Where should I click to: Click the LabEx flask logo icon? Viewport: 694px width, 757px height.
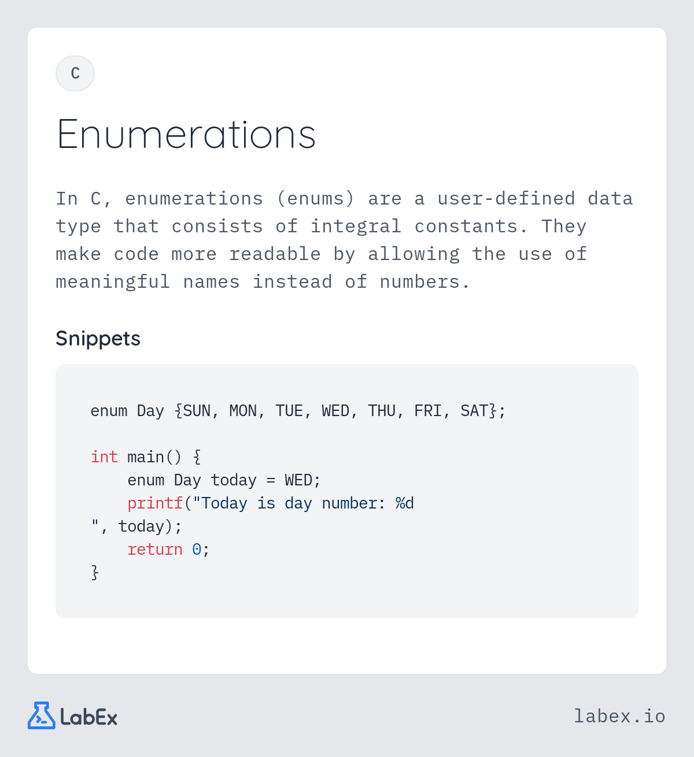tap(42, 715)
